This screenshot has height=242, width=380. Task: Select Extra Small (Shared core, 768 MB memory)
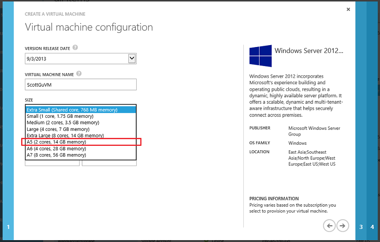tap(81, 110)
